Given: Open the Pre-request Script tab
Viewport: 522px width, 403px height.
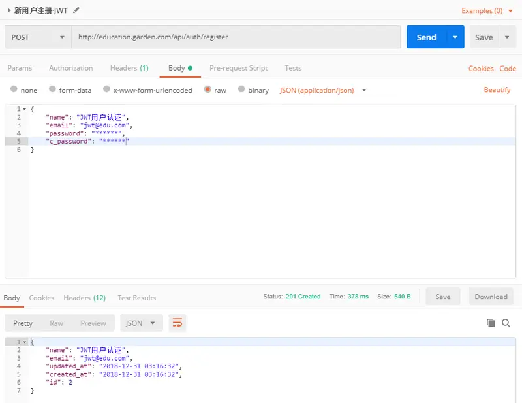Looking at the screenshot, I should click(x=238, y=68).
